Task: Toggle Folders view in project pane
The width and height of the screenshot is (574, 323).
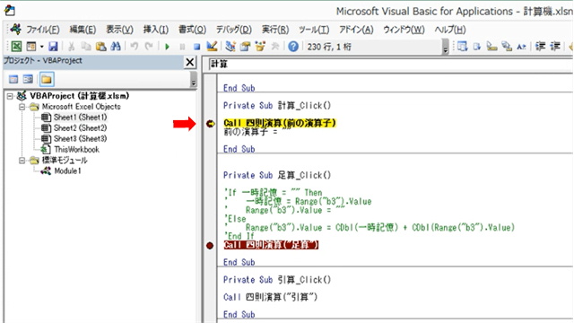Action: (47, 79)
